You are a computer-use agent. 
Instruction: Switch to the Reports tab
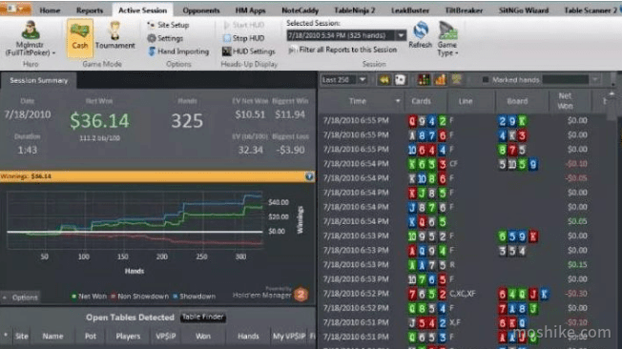(x=90, y=10)
